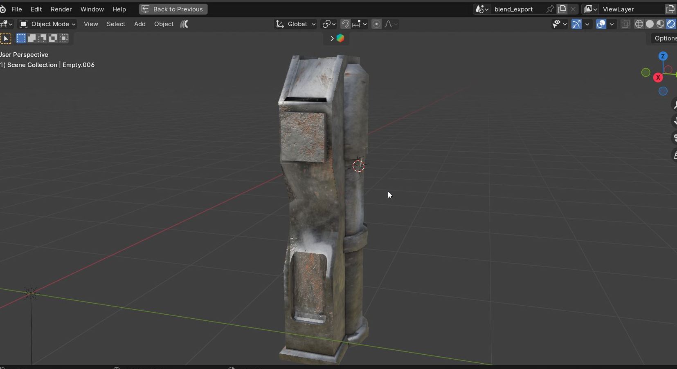Toggle snapping magnet on or off

(345, 24)
